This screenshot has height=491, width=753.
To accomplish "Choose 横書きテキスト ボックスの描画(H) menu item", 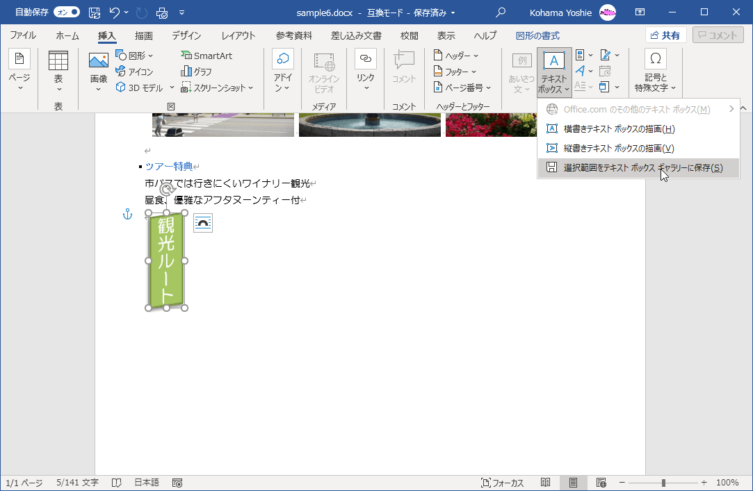I will click(x=638, y=129).
